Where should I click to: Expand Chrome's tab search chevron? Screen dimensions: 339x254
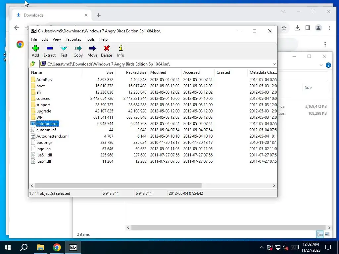pos(283,12)
